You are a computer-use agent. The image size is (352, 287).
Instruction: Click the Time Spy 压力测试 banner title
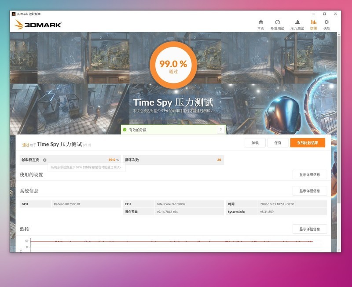pyautogui.click(x=173, y=102)
